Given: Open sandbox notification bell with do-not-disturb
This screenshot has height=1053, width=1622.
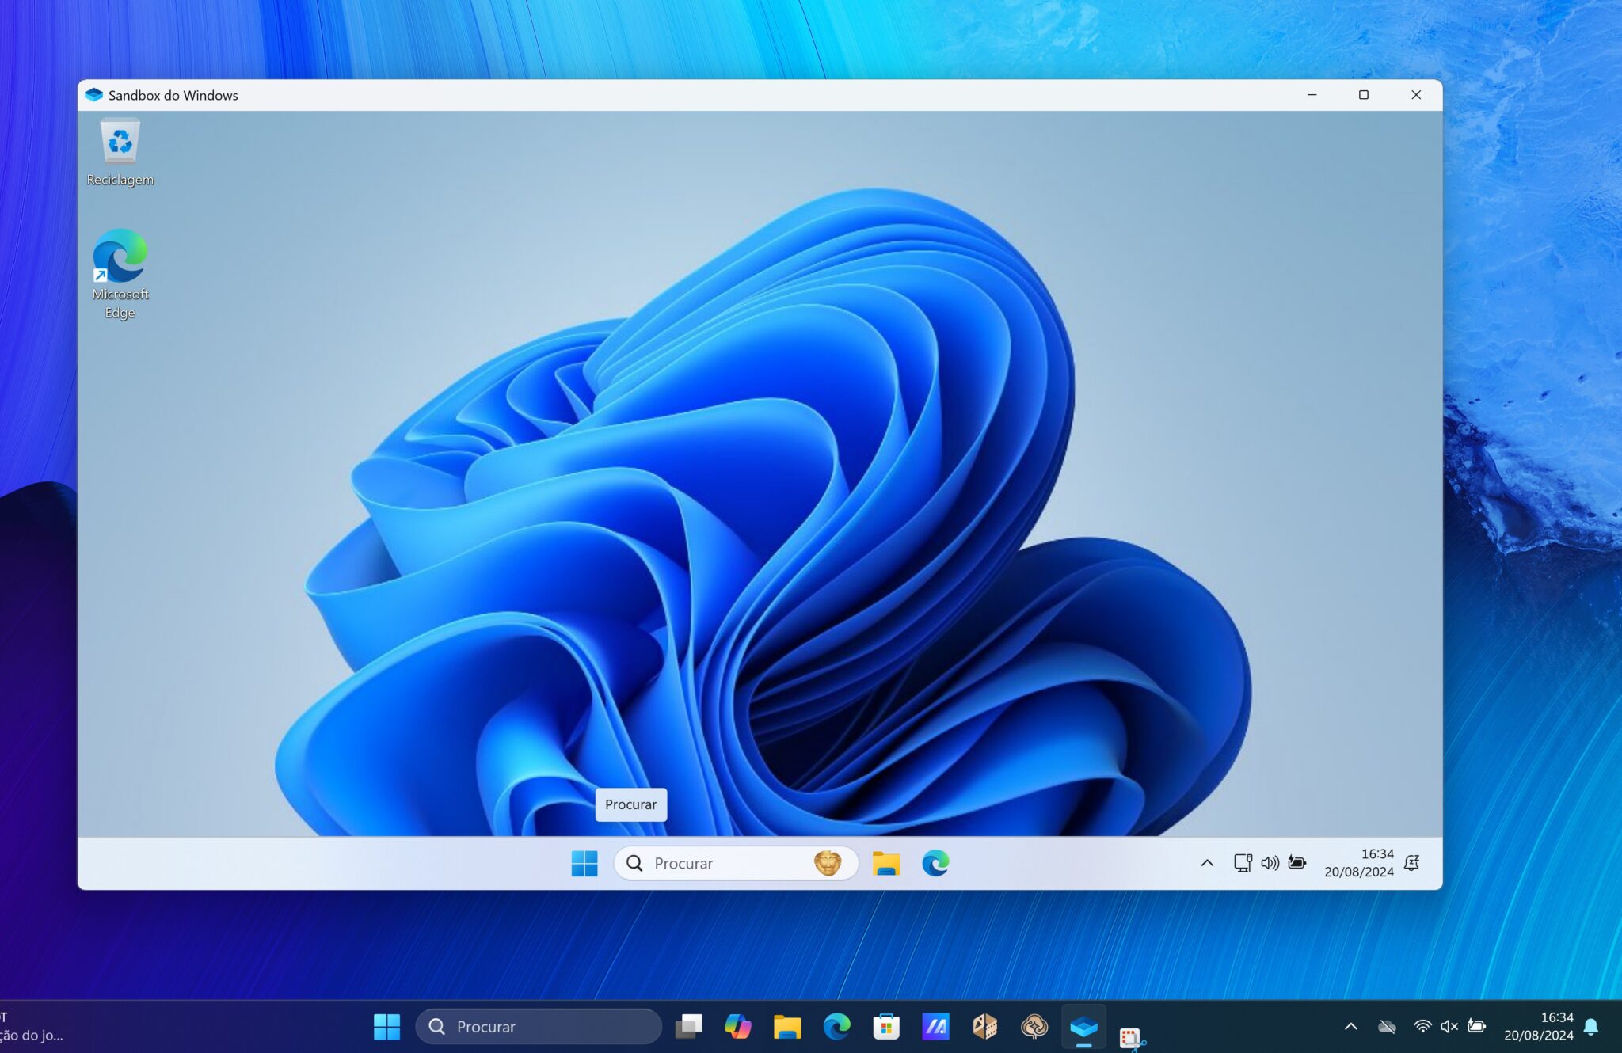Looking at the screenshot, I should point(1411,863).
